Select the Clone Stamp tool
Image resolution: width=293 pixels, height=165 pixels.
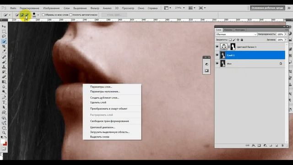(4, 67)
